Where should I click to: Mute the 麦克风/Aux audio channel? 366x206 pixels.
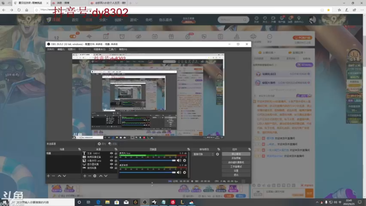[179, 161]
